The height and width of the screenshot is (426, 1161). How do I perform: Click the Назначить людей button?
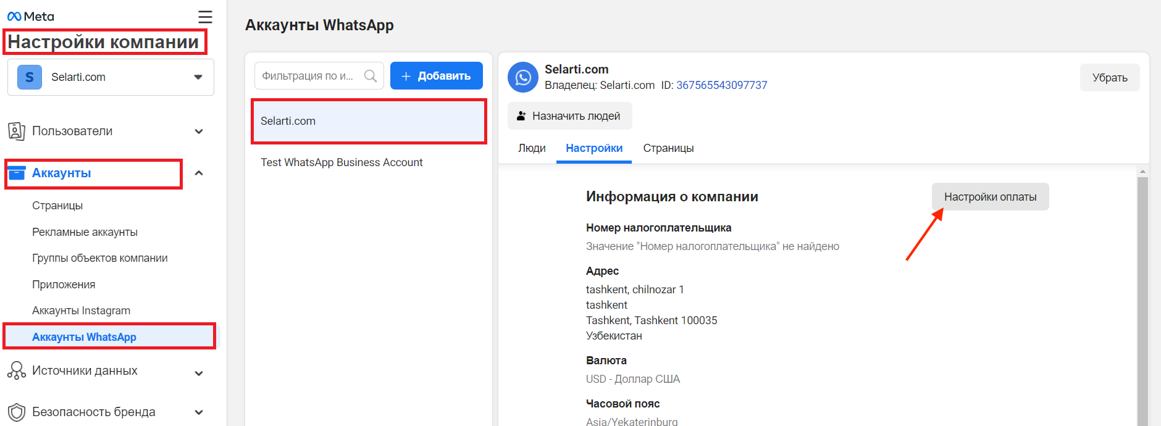570,116
